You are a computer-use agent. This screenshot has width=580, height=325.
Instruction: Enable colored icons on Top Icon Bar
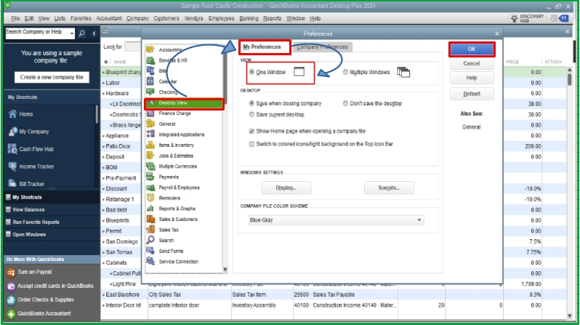point(252,144)
